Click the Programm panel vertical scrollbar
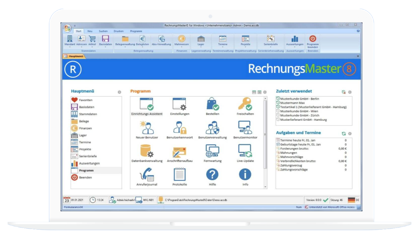 click(x=266, y=143)
